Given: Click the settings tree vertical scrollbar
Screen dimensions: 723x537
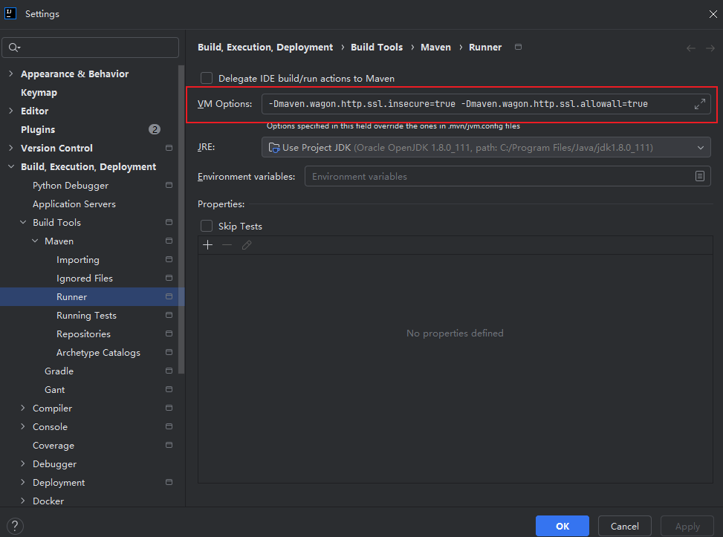Looking at the screenshot, I should tap(181, 219).
